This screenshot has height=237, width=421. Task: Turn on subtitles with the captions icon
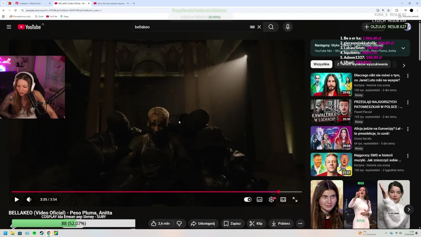[x=260, y=199]
